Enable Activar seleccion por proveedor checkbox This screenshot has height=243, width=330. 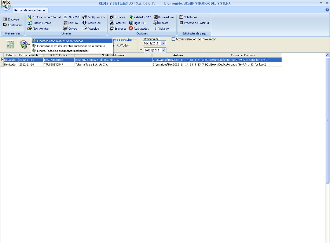pyautogui.click(x=174, y=39)
